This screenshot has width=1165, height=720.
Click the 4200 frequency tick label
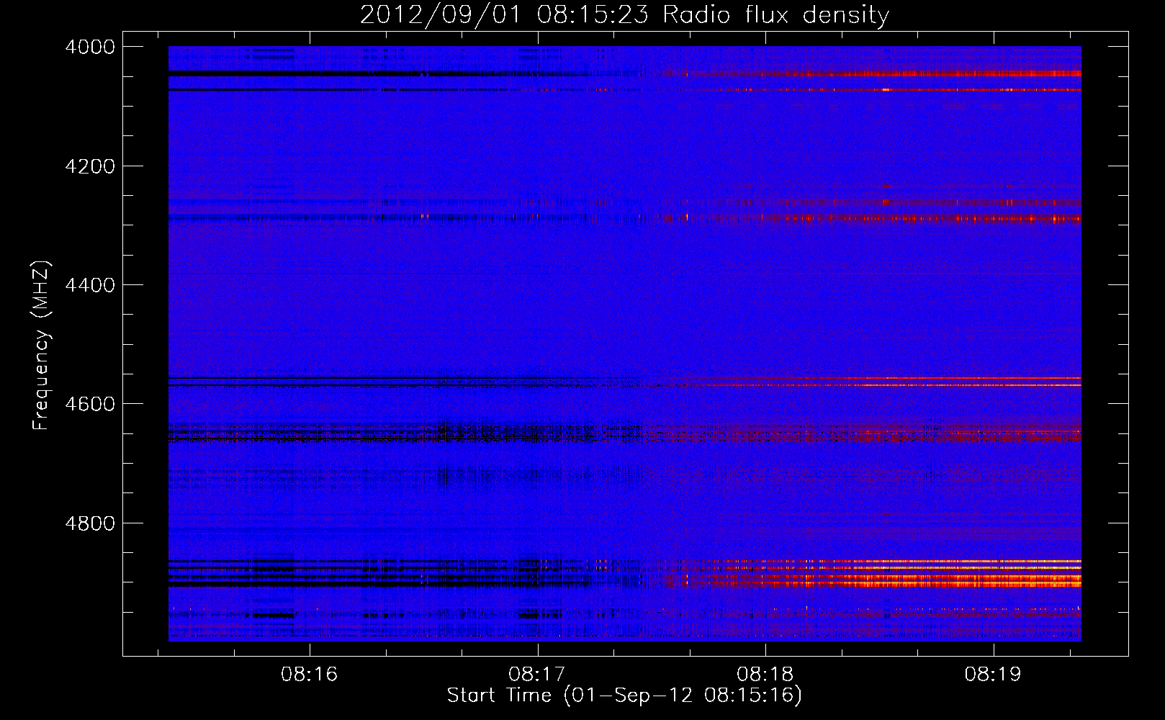[x=90, y=166]
